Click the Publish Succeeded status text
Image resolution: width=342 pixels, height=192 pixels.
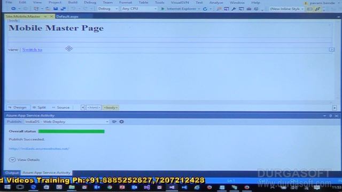click(27, 139)
